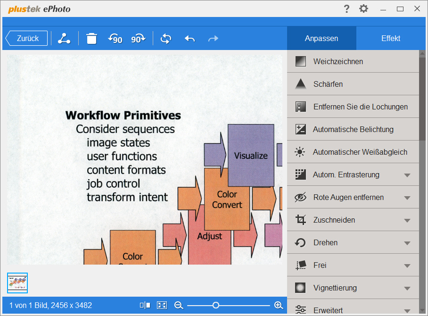Rotate image 90 degrees clockwise
This screenshot has width=428, height=316.
tap(138, 39)
